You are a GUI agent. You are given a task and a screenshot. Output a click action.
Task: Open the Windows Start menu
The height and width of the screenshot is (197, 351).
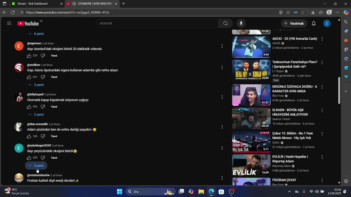click(x=120, y=192)
